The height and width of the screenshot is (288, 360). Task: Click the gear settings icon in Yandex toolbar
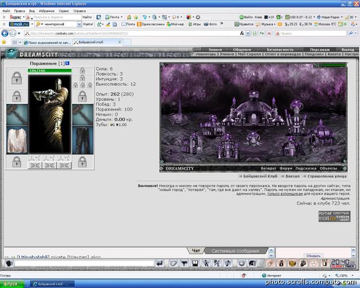point(198,17)
